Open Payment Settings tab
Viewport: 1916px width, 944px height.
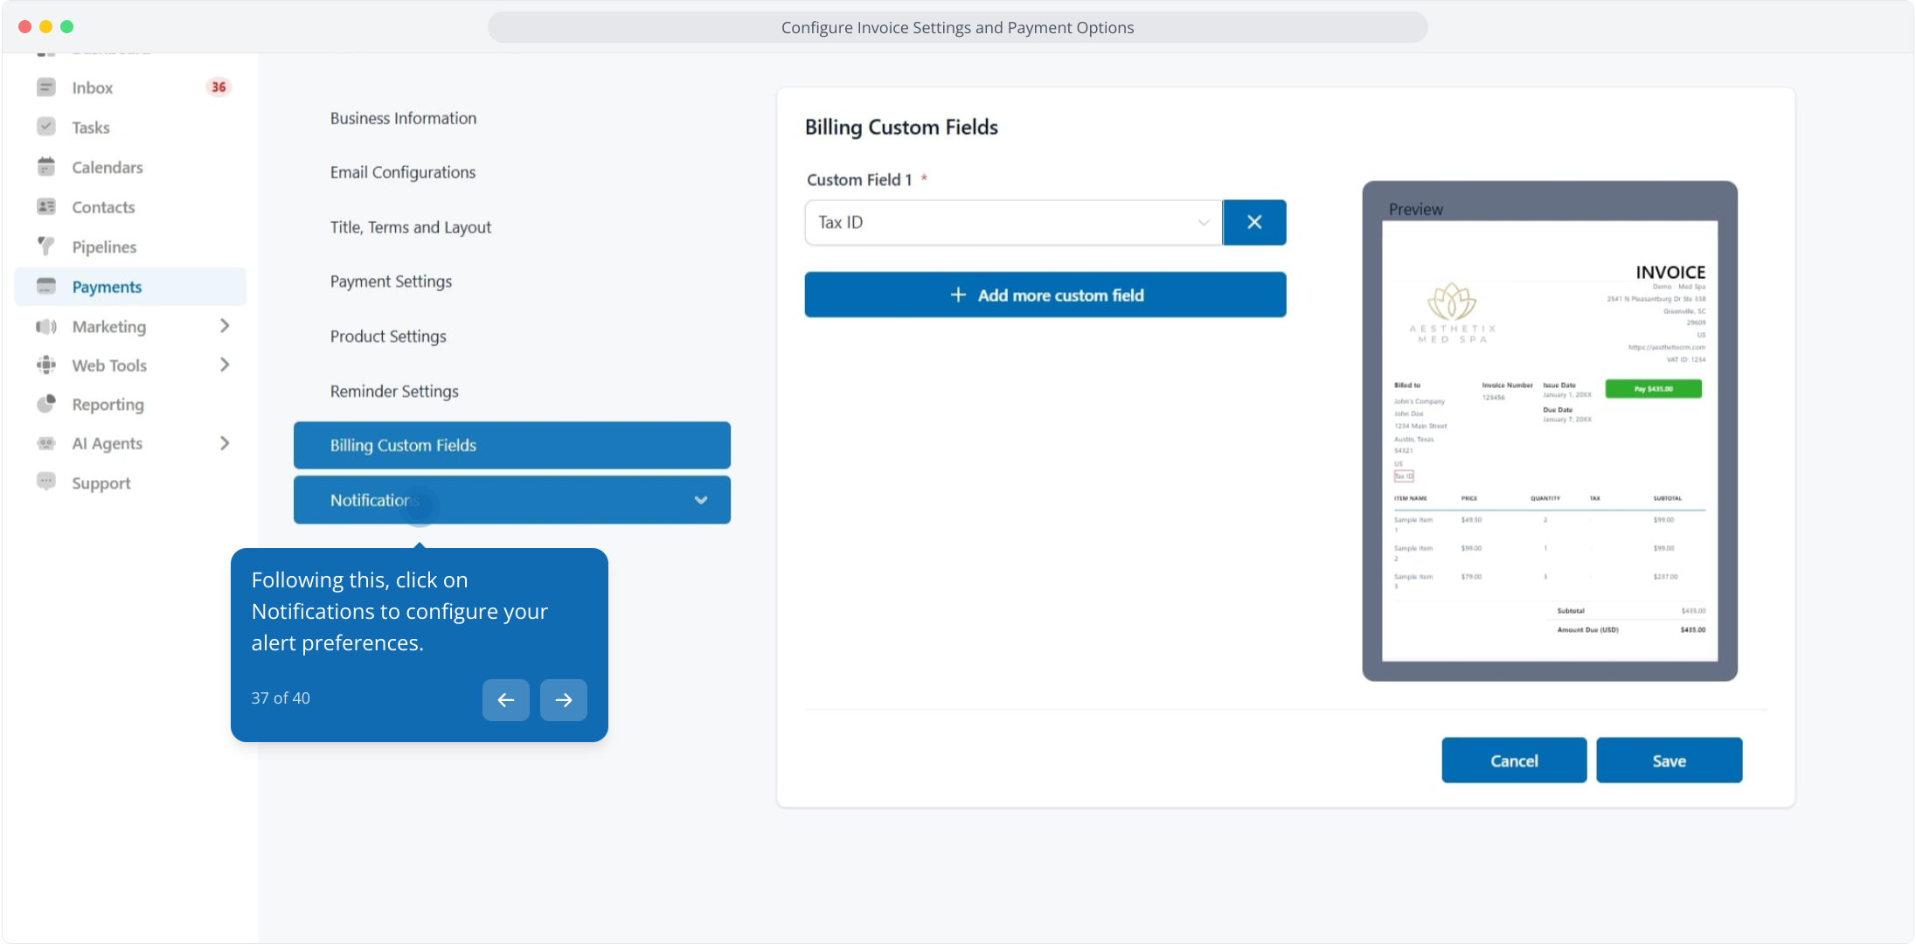[391, 281]
